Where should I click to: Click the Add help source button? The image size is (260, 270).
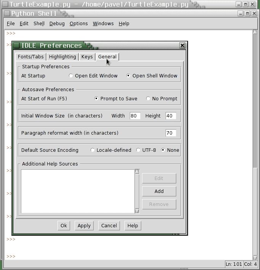click(x=159, y=191)
